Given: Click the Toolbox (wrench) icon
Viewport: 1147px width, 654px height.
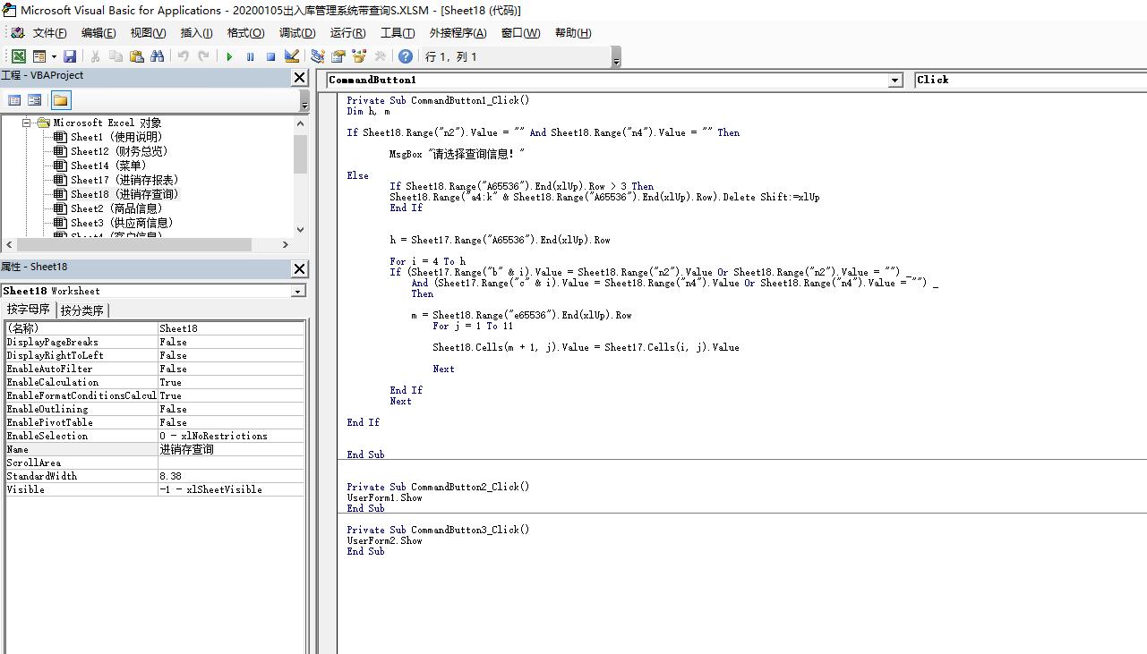Looking at the screenshot, I should coord(380,56).
